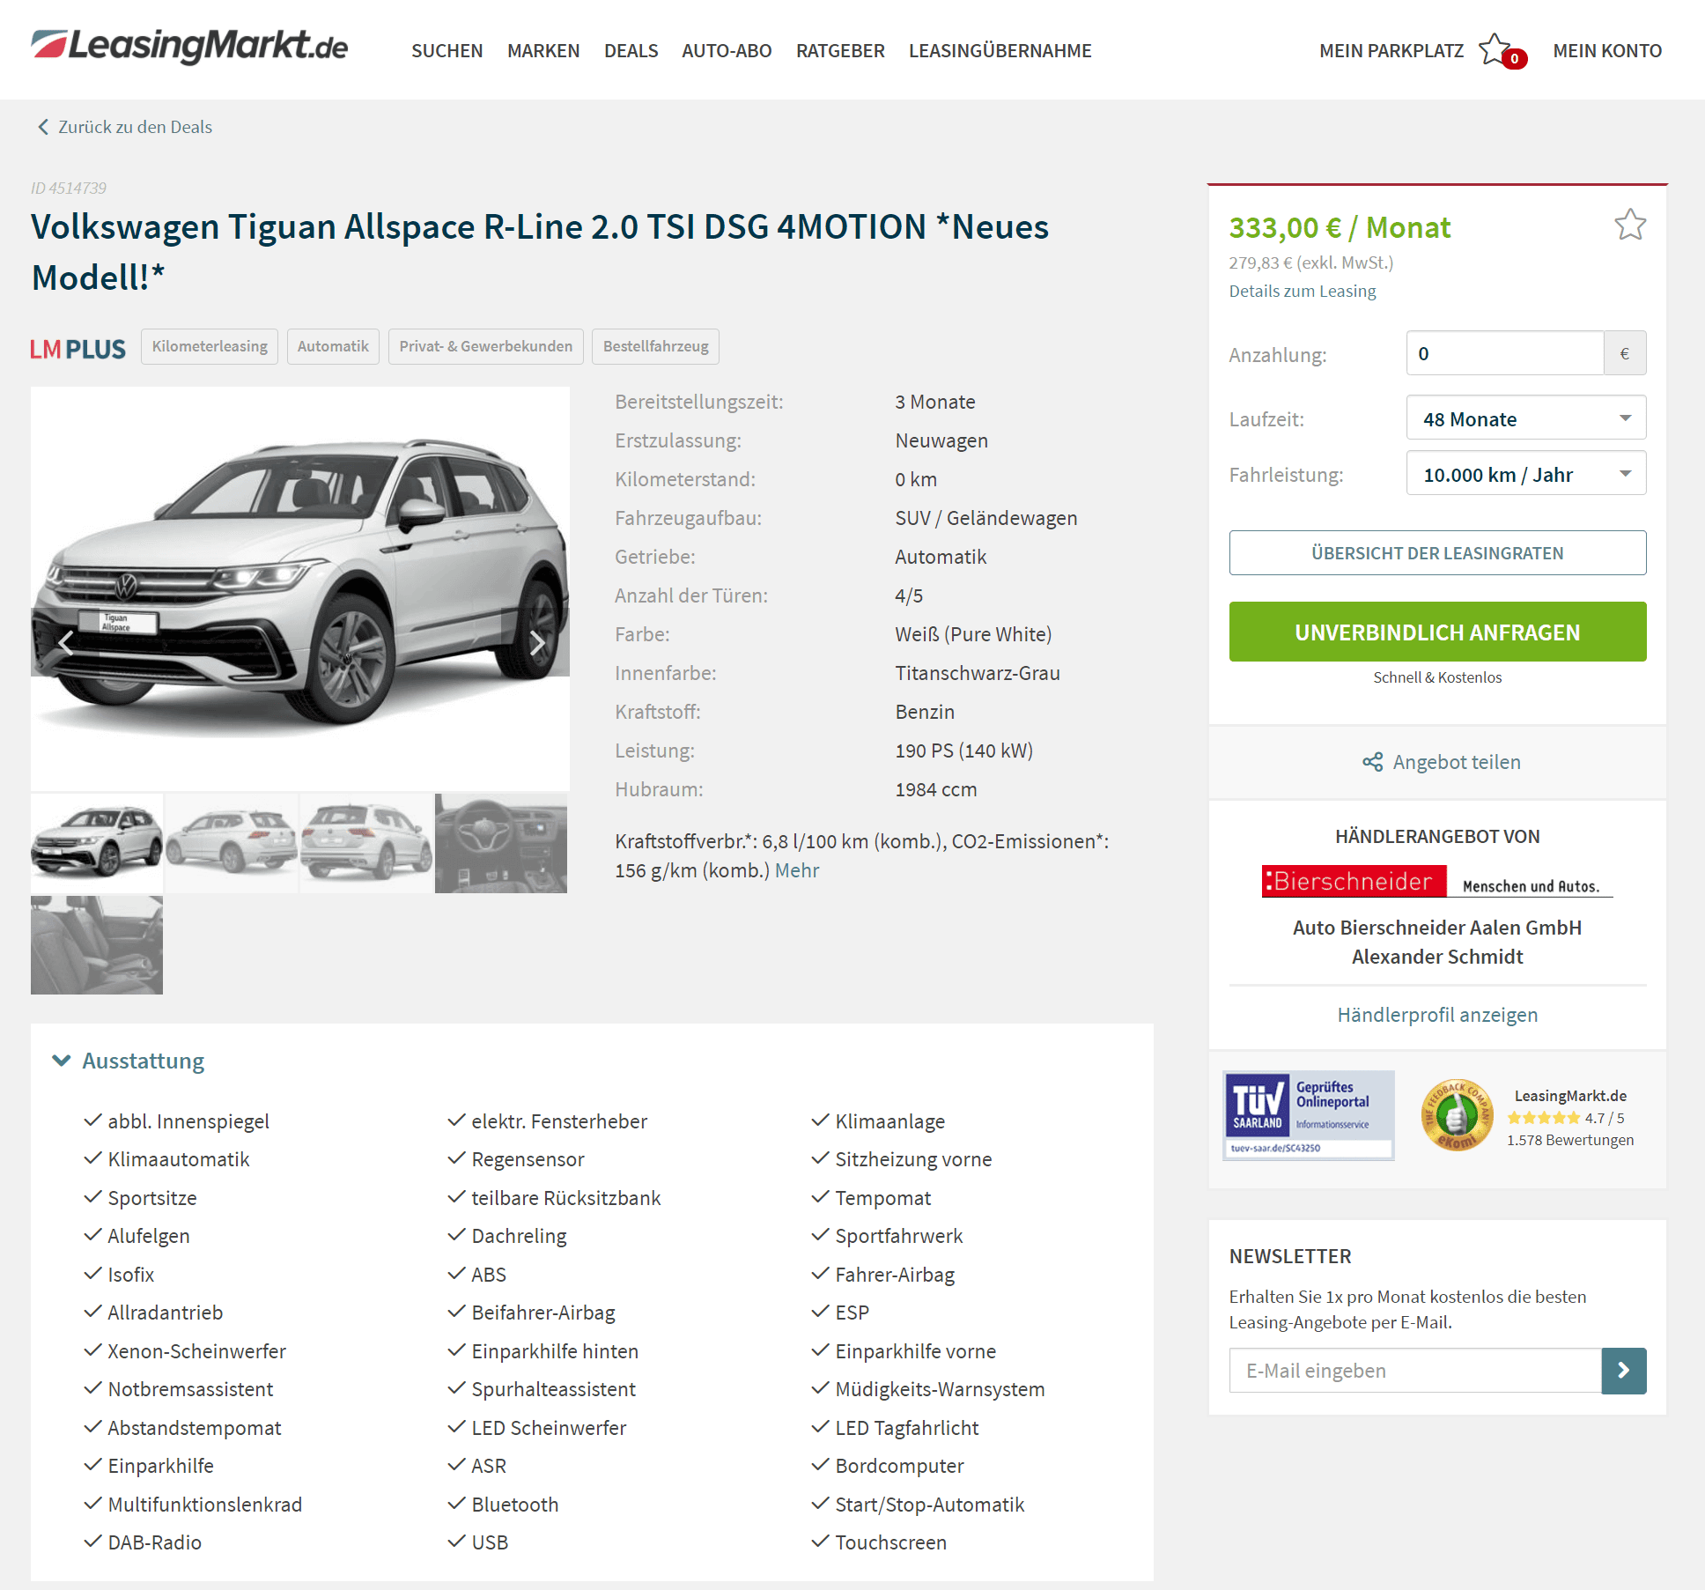Open MEIN KONTO

pyautogui.click(x=1607, y=51)
